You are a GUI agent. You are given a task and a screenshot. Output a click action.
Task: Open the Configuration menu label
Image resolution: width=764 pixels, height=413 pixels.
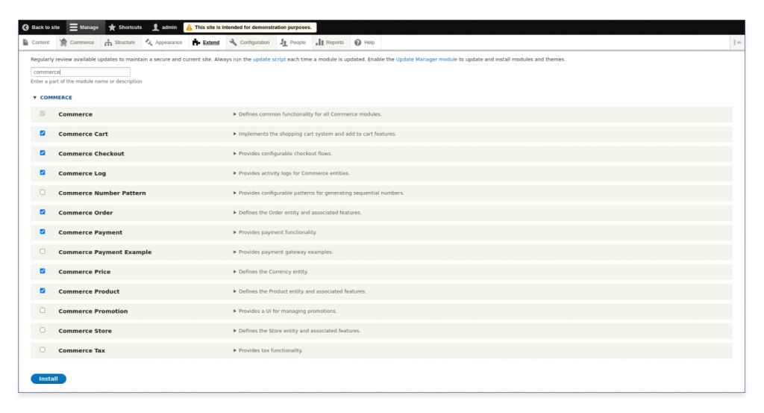254,43
